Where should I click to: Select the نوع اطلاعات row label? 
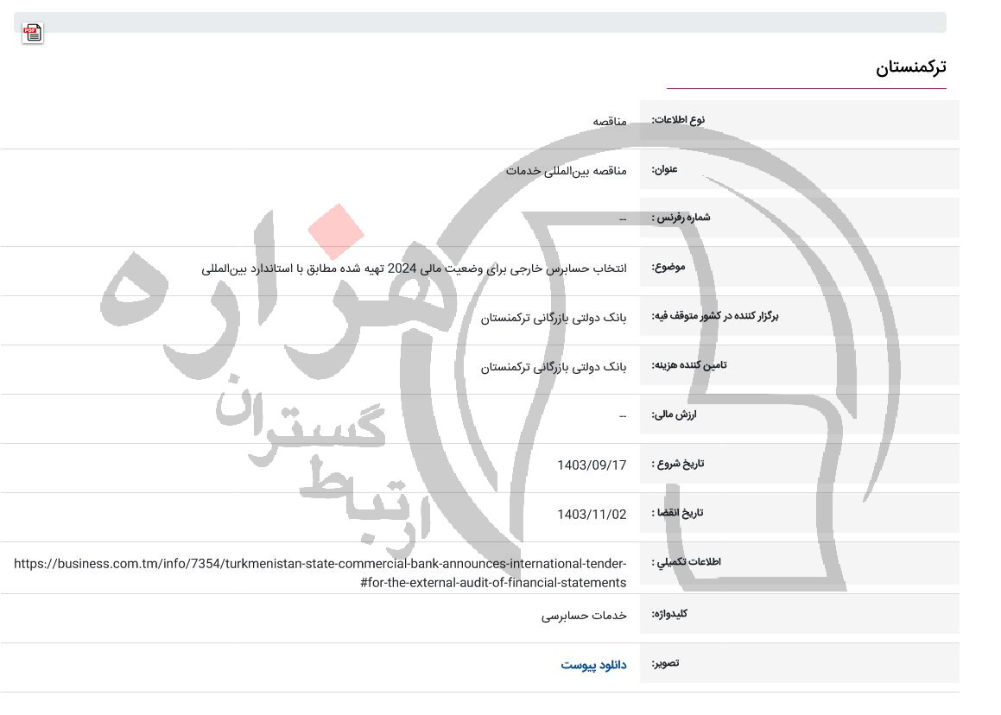tap(679, 120)
